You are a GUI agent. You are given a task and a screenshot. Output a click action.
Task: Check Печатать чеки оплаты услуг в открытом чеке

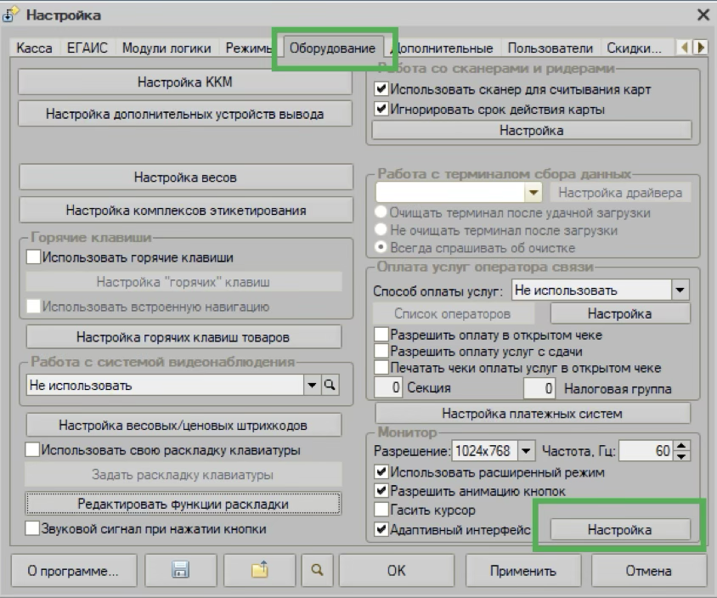point(381,367)
